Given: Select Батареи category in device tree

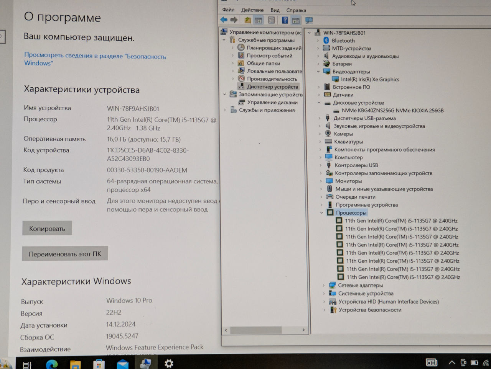Looking at the screenshot, I should pyautogui.click(x=342, y=64).
